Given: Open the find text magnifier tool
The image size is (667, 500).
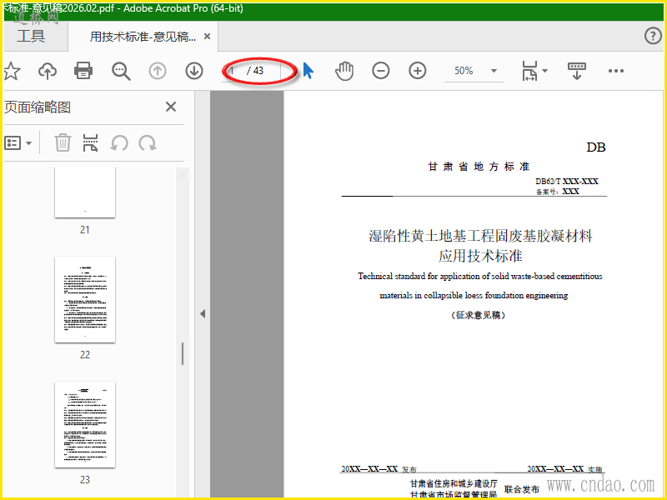Looking at the screenshot, I should tap(121, 71).
